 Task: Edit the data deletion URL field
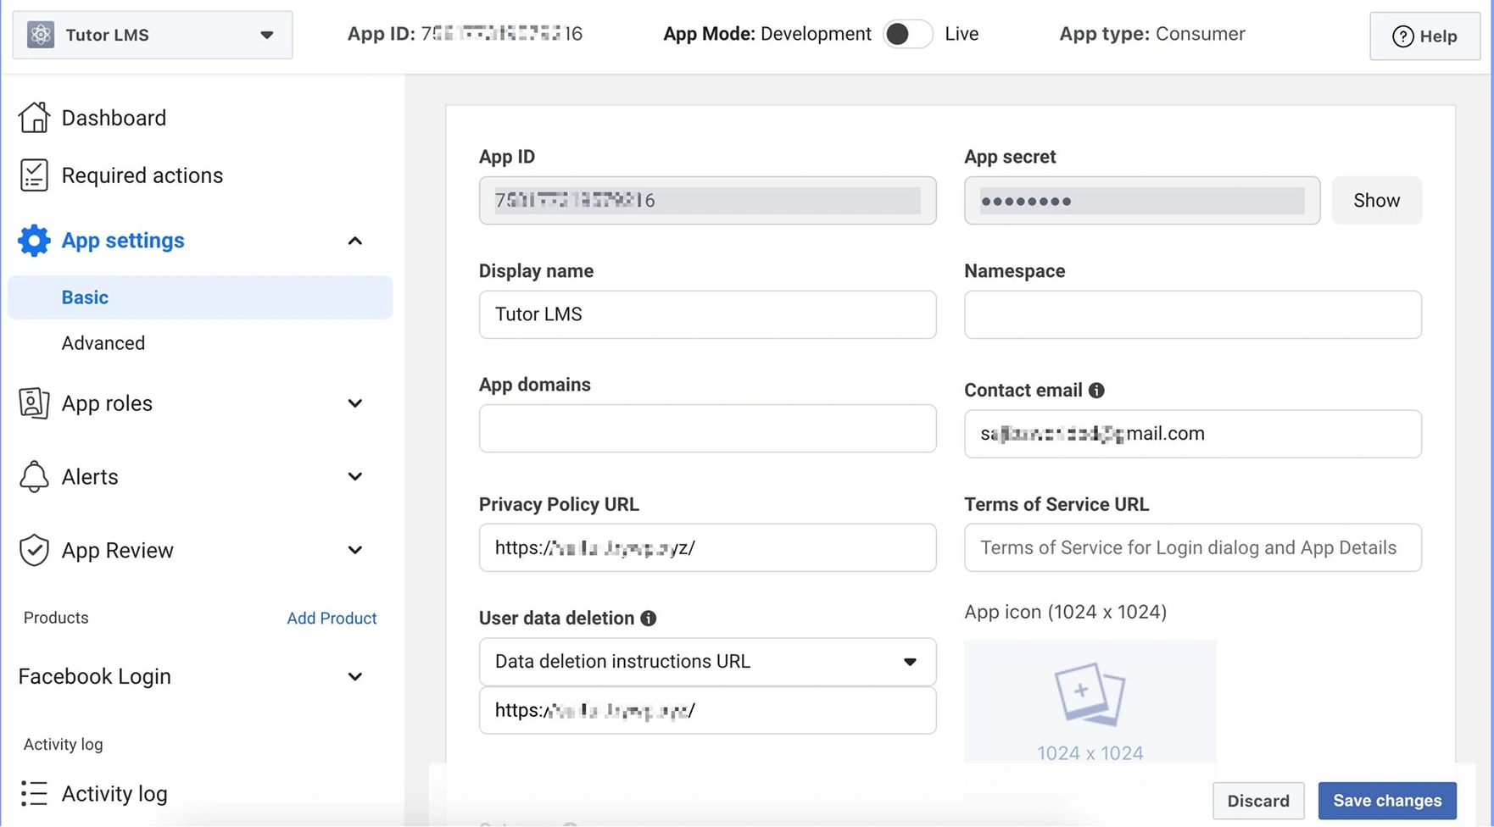click(707, 711)
